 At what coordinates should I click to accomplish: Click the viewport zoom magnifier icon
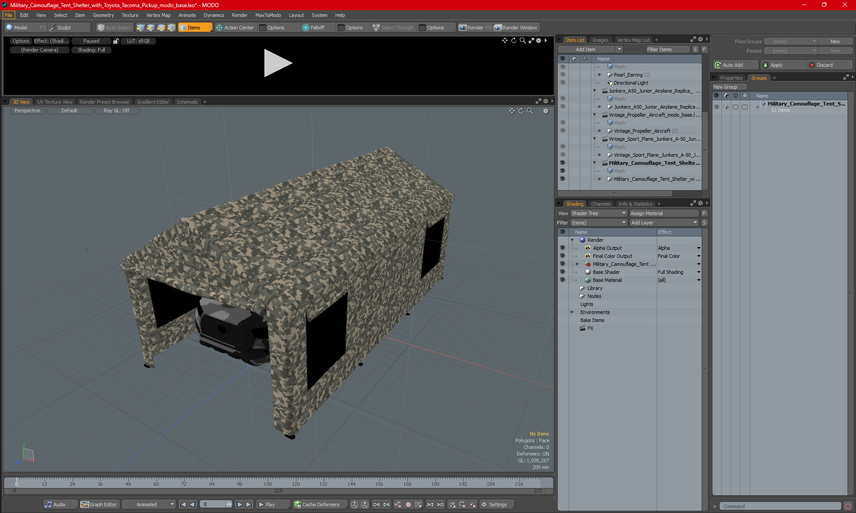pos(530,111)
